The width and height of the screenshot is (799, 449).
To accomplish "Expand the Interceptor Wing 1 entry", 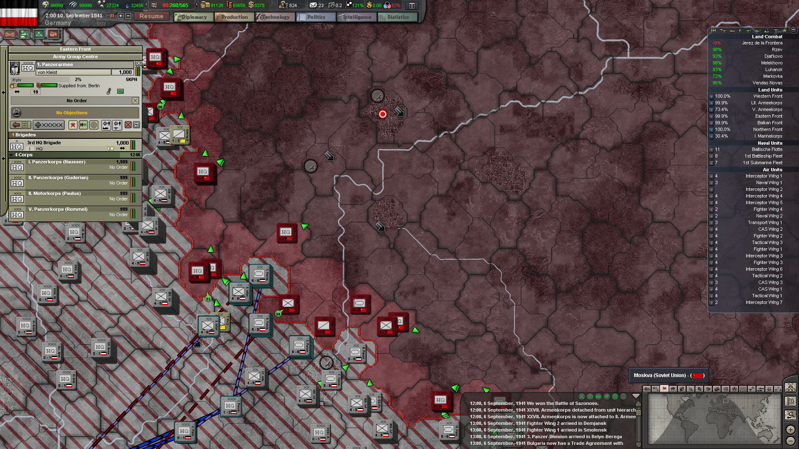I will click(711, 176).
